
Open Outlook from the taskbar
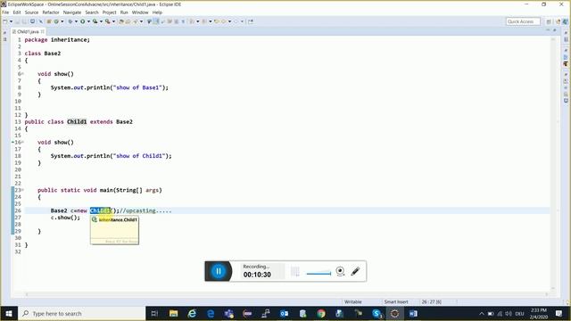284,313
